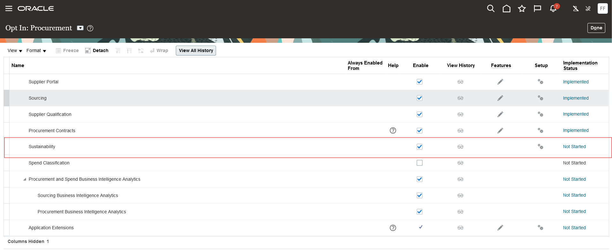Edit features pencil for Supplier Qualification
This screenshot has width=612, height=250.
click(500, 114)
